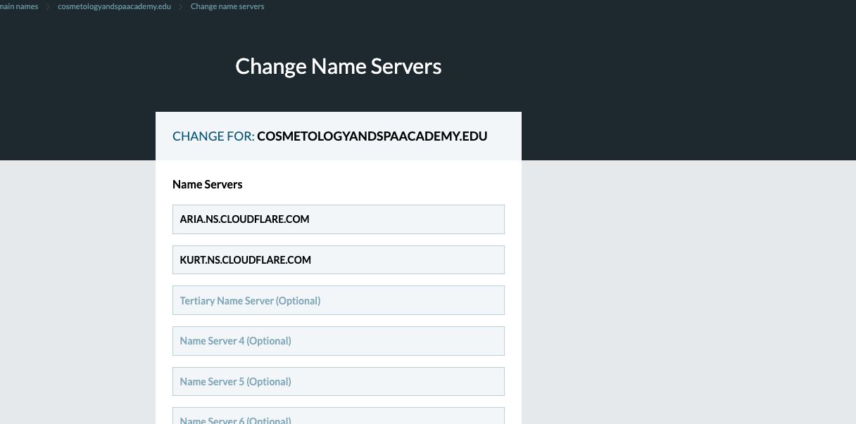Focus the Tertiary Name Server field
This screenshot has height=424, width=856.
point(339,300)
